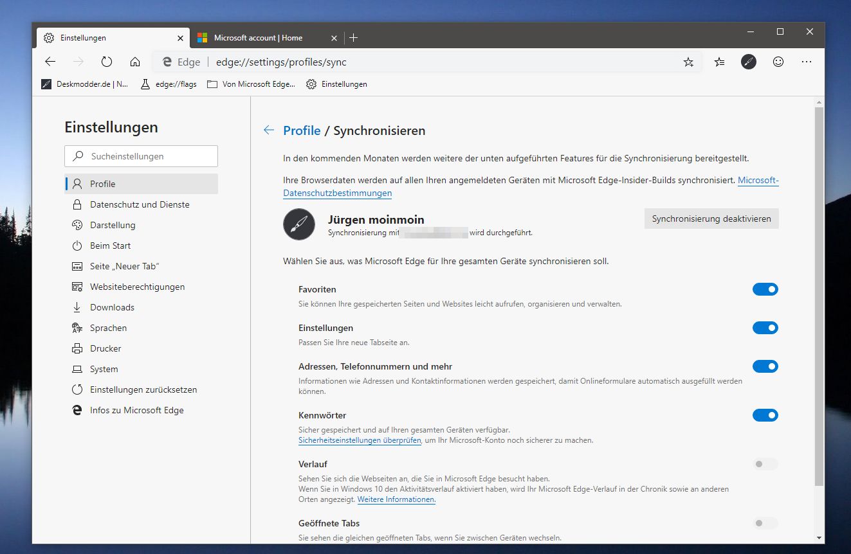Toggle the disabled Verlauf switch
The width and height of the screenshot is (851, 554).
click(765, 464)
